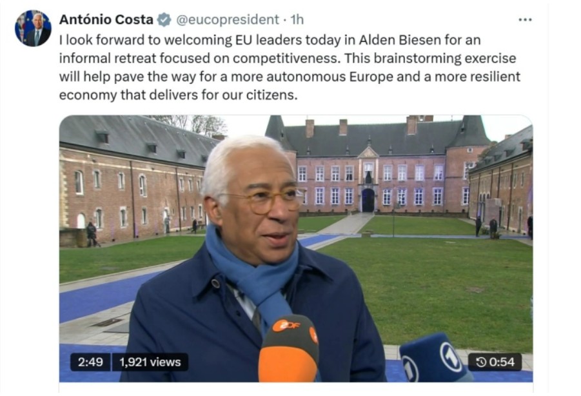This screenshot has height=396, width=581.
Task: Click the round "1" logo at the bottom edge
Action: (x=411, y=368)
